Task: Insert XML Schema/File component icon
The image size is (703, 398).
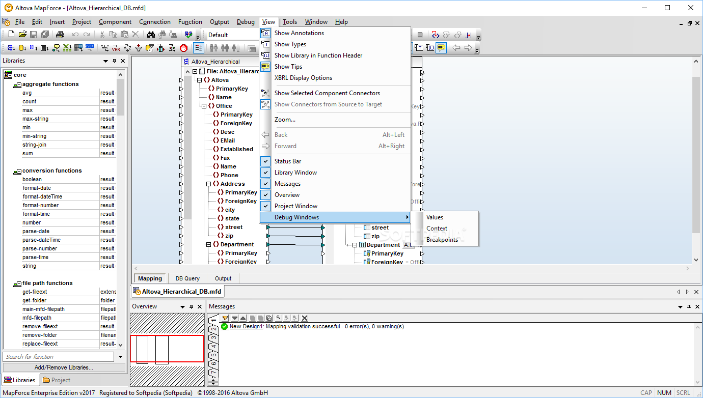Action: tap(11, 48)
